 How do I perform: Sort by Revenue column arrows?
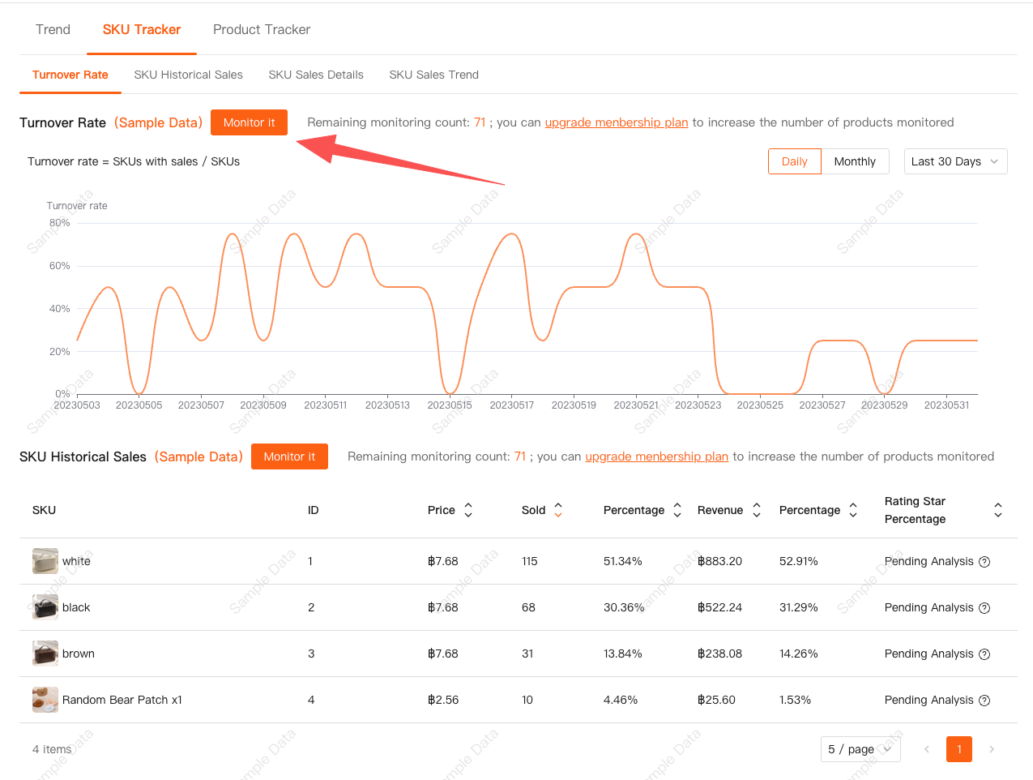coord(756,510)
